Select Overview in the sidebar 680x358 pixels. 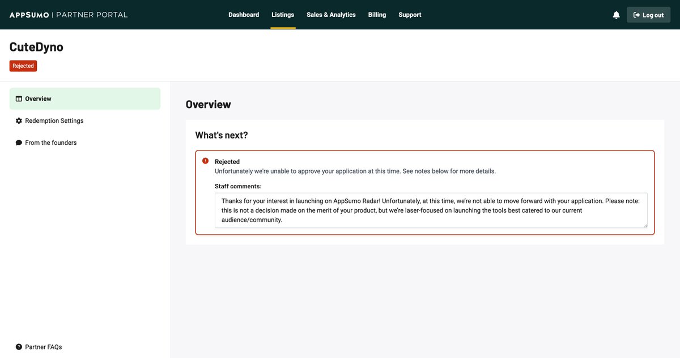(x=85, y=98)
